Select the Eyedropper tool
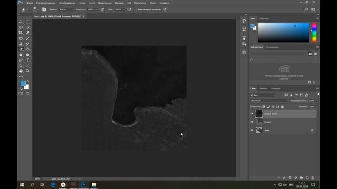Screen dimensions: 337x189 28,33
